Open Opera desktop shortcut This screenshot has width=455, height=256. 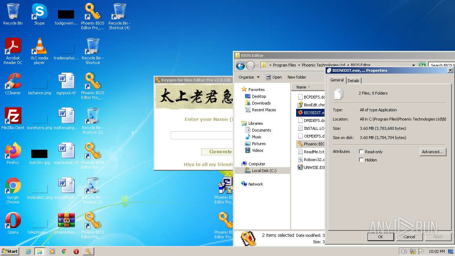click(x=13, y=223)
